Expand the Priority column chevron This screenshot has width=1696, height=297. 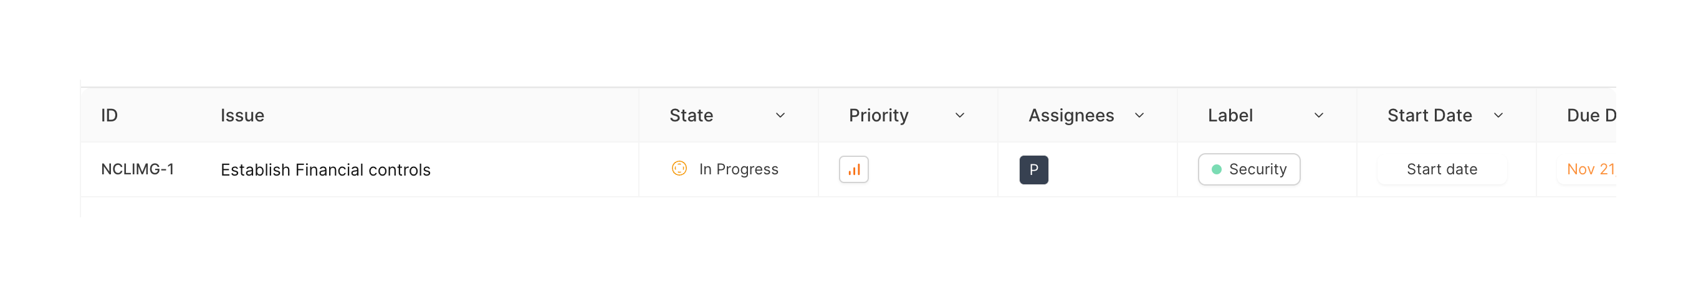pos(959,116)
